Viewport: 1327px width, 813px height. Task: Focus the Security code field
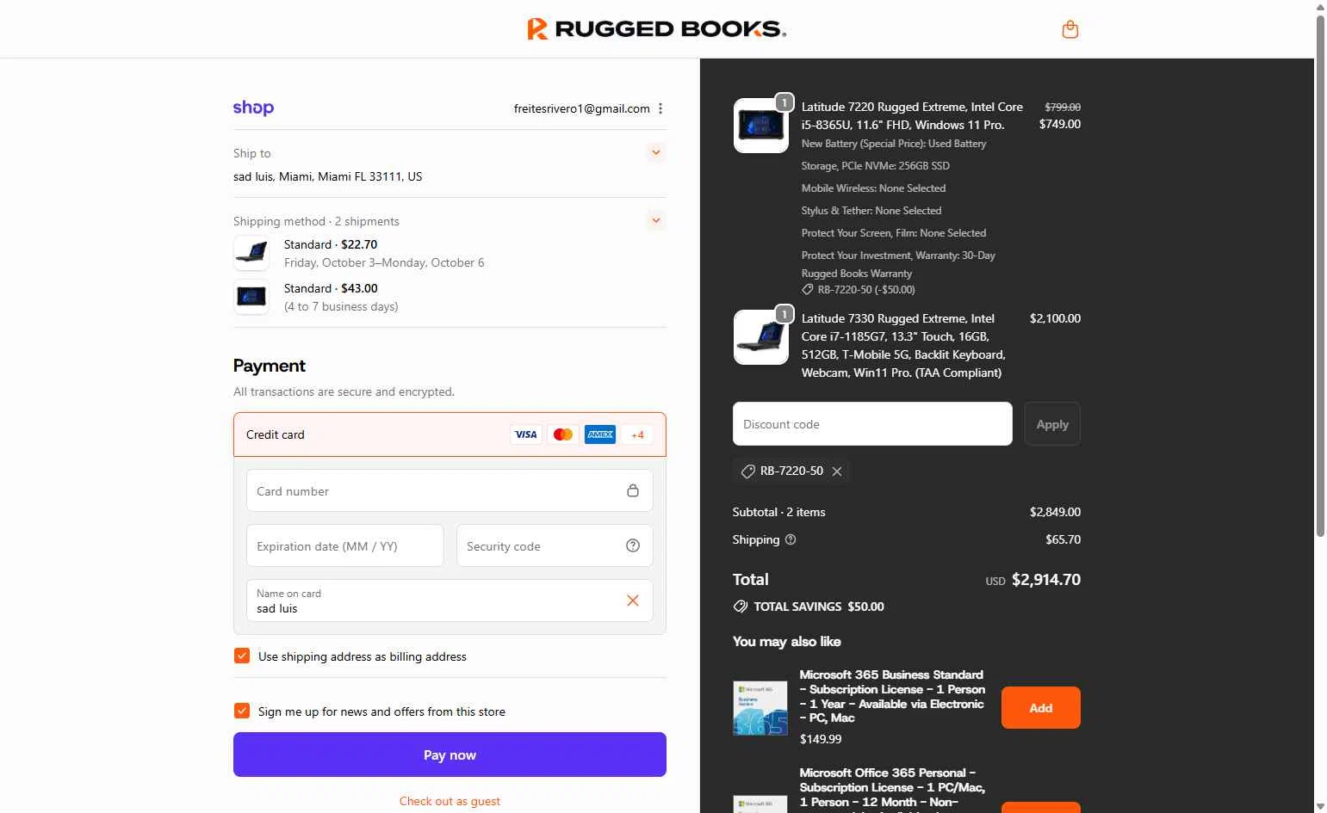555,546
